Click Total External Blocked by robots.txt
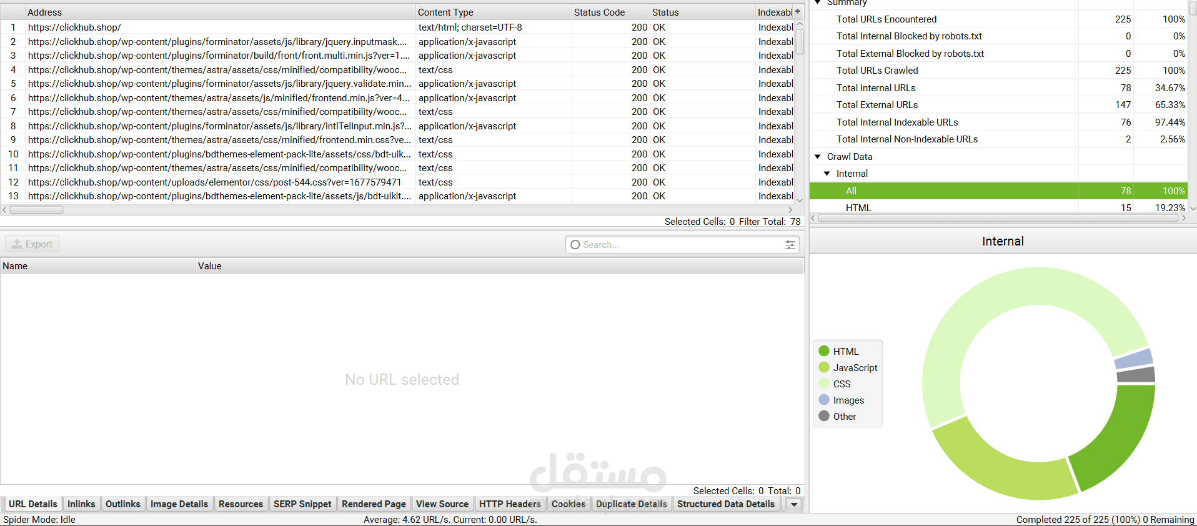This screenshot has height=526, width=1197. point(998,54)
